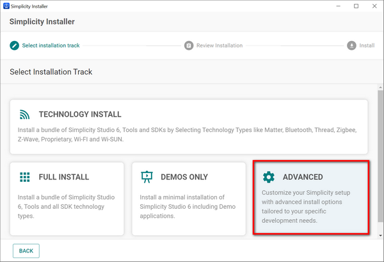This screenshot has width=384, height=262.
Task: Go to Select installation track step label
Action: tap(51, 45)
